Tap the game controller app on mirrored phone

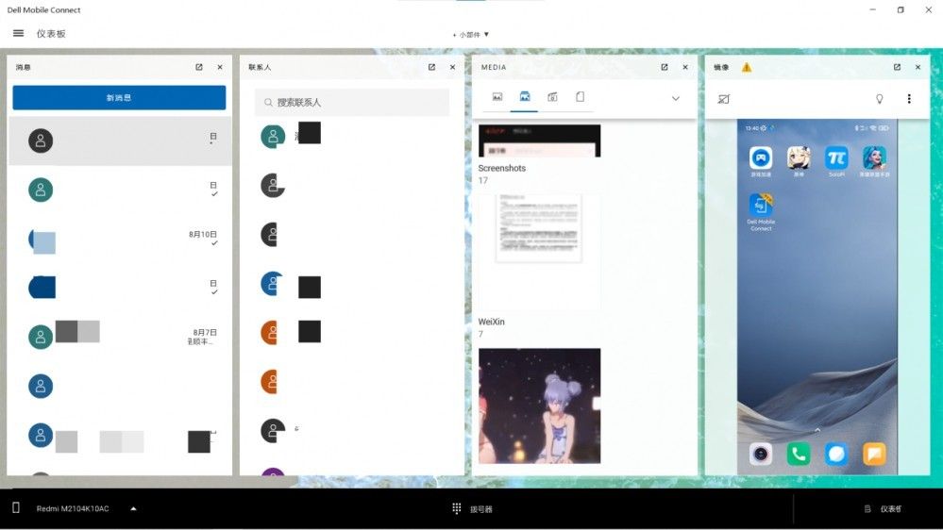[761, 158]
